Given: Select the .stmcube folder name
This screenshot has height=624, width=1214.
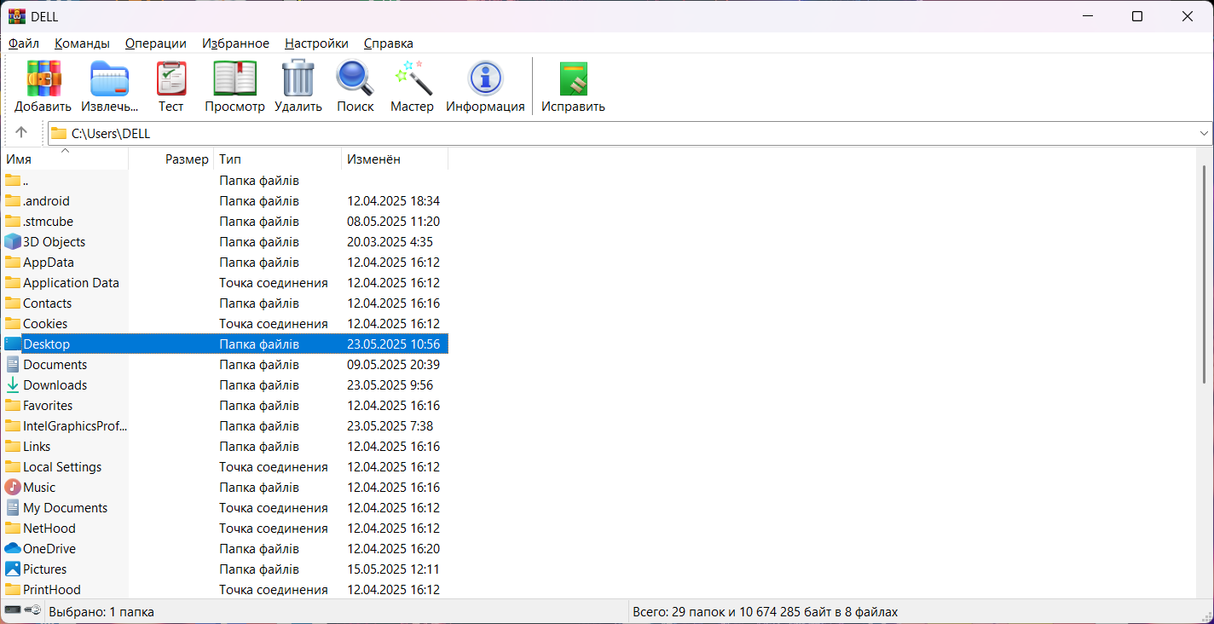Looking at the screenshot, I should [48, 222].
